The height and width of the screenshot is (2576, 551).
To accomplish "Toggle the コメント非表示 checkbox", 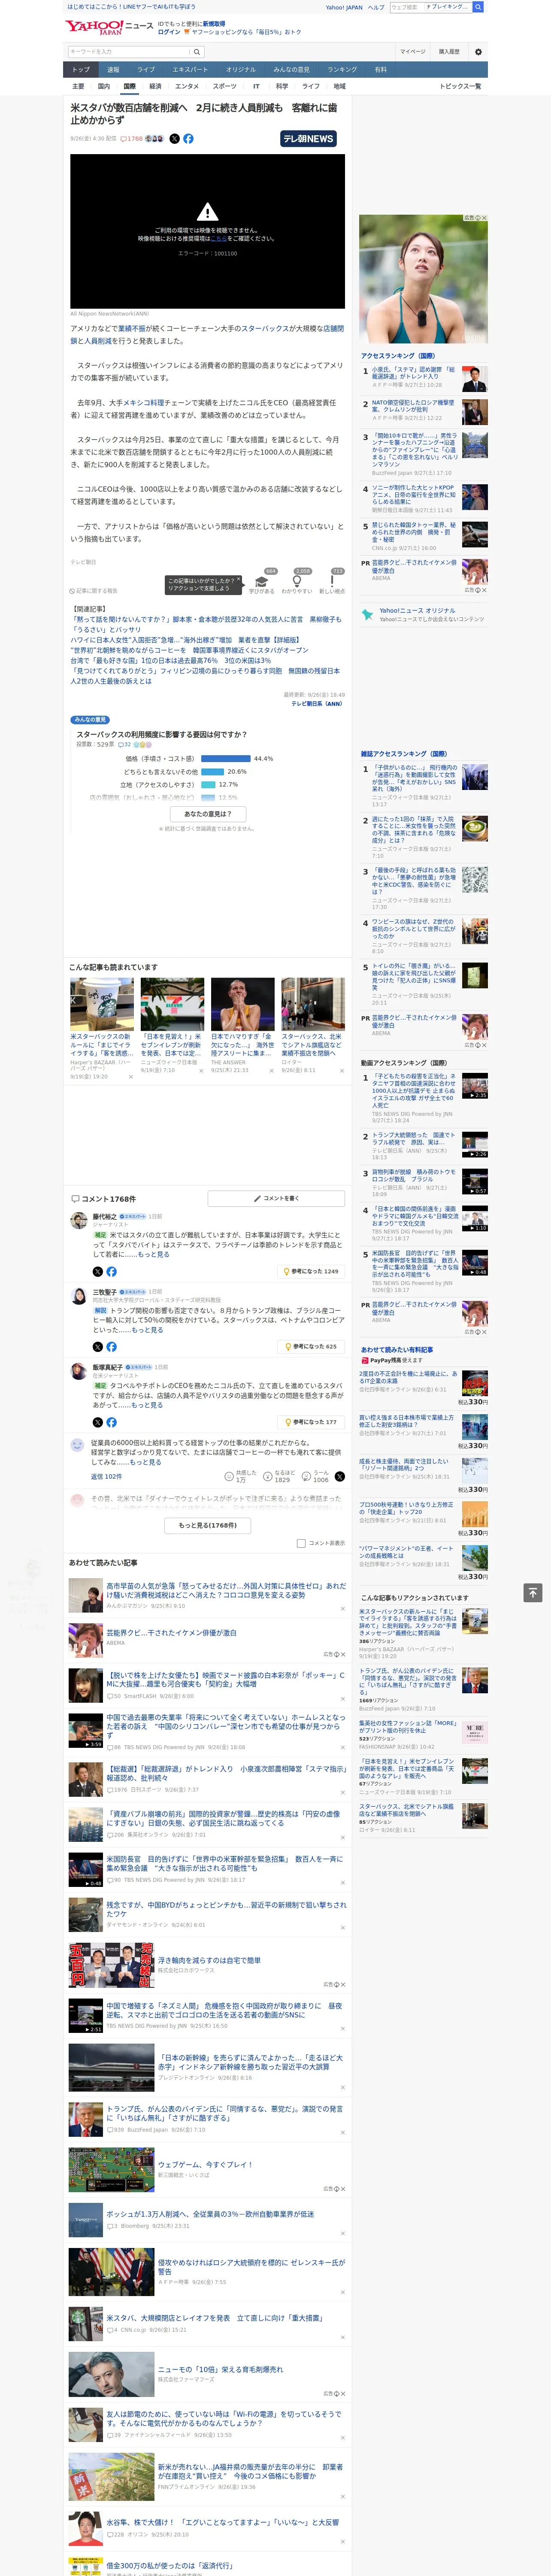I will pos(301,1543).
